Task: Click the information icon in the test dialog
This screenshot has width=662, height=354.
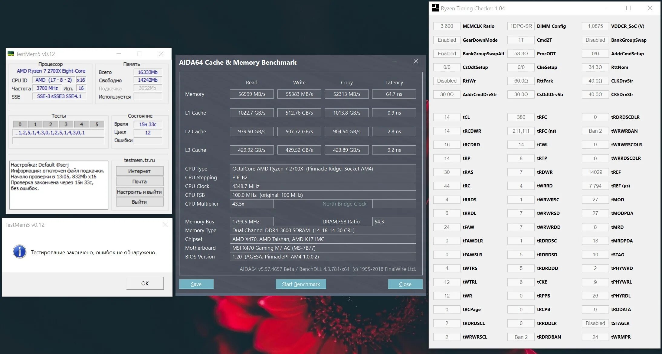Action: click(x=19, y=252)
